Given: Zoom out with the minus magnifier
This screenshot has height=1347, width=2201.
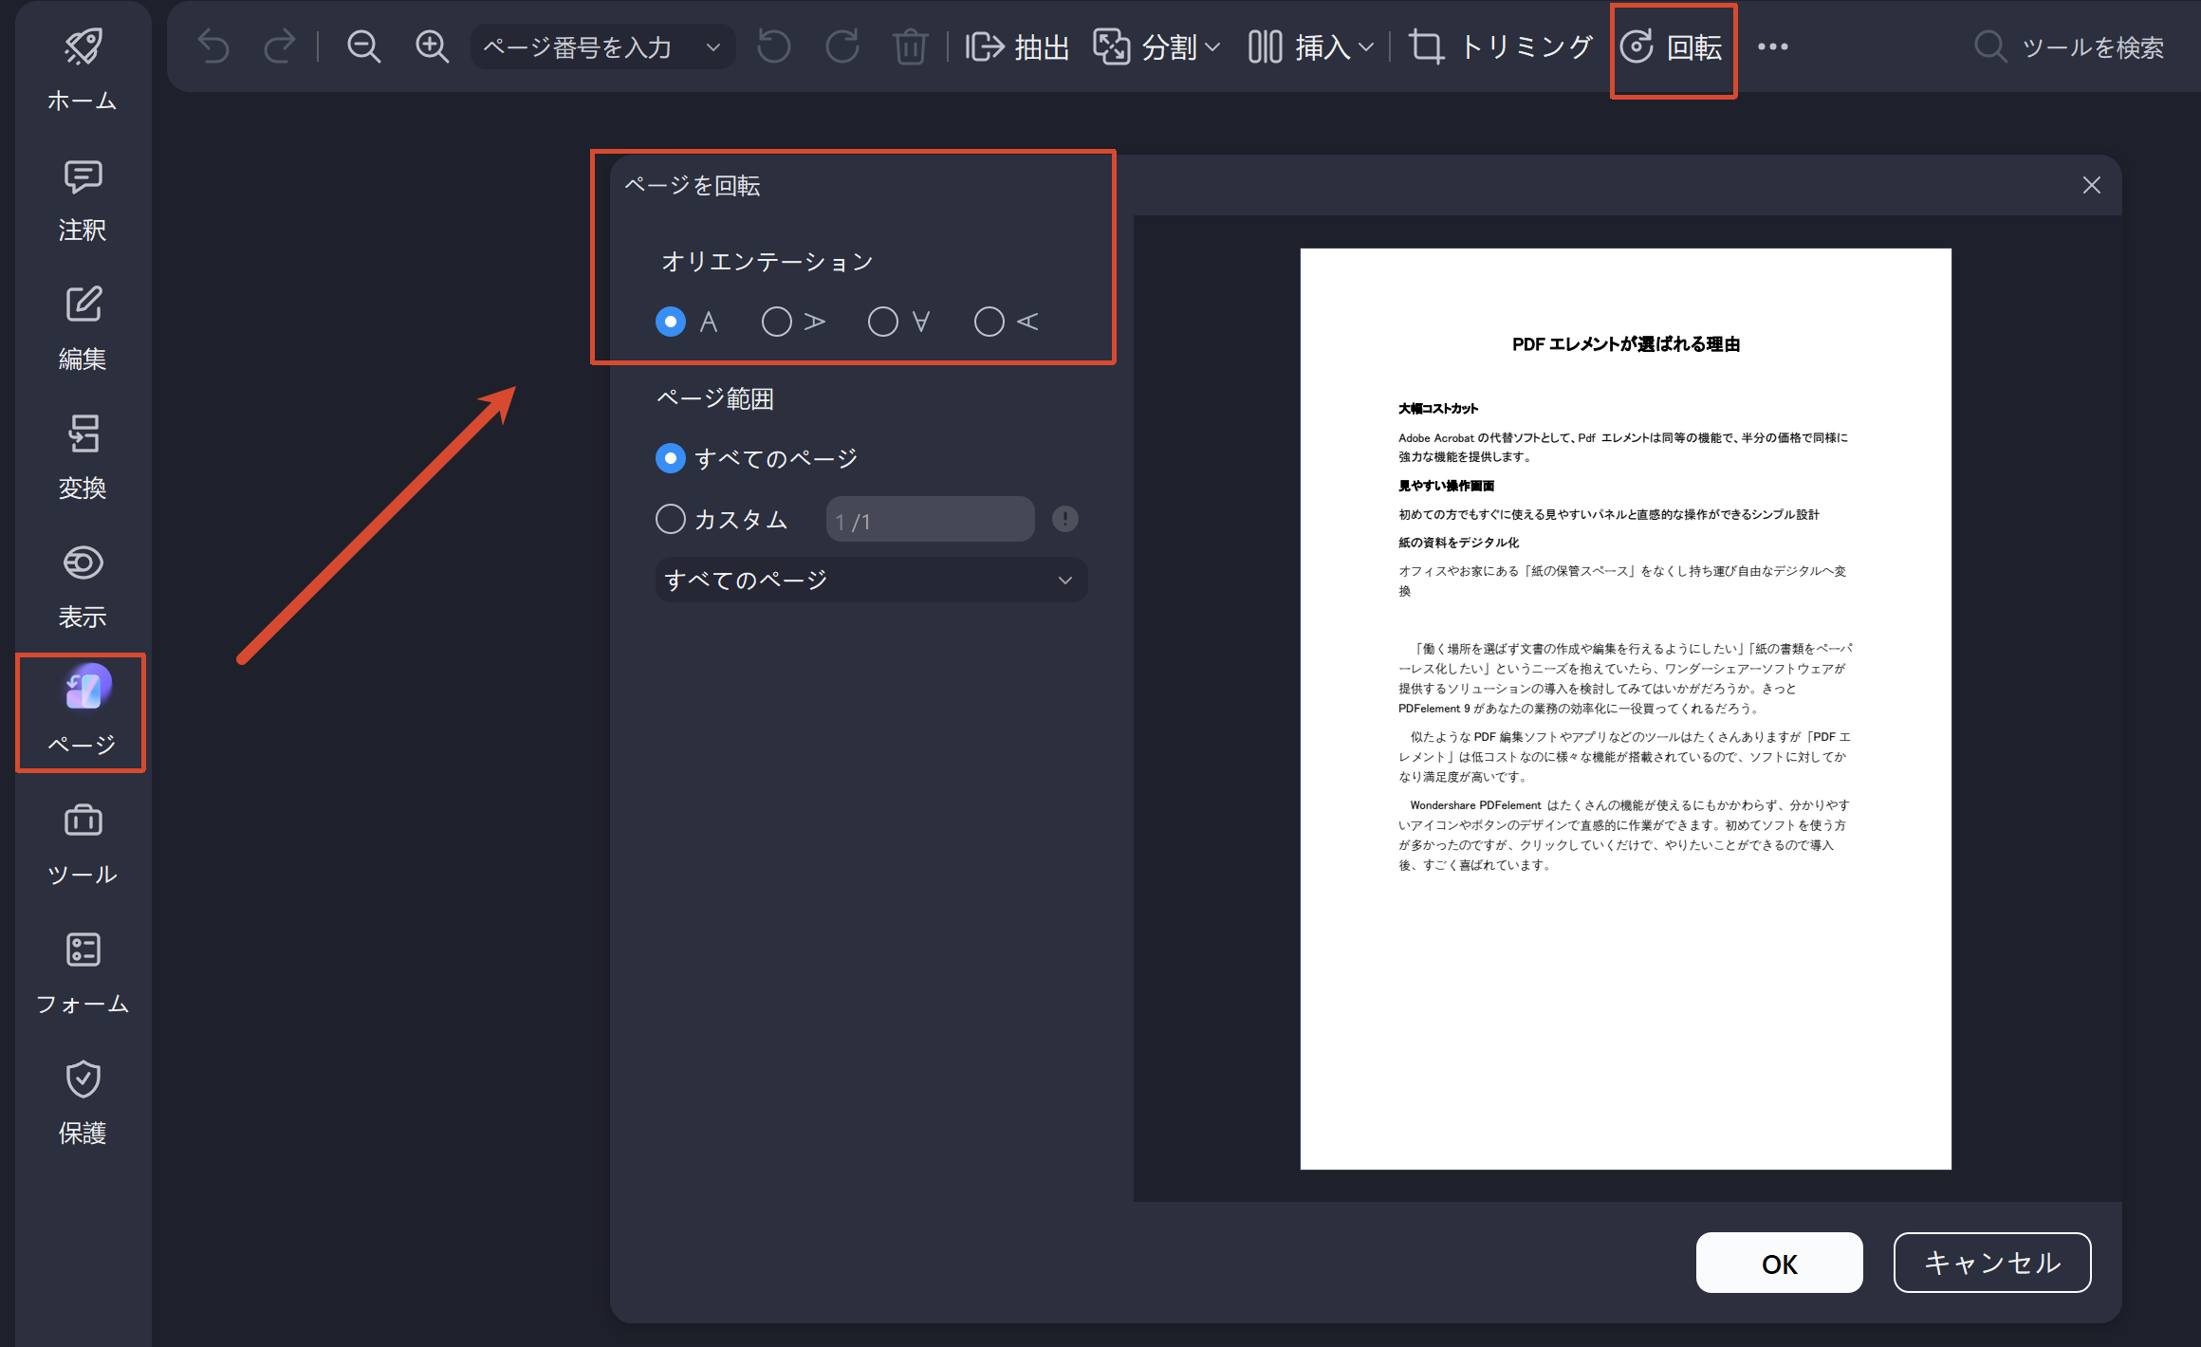Looking at the screenshot, I should [363, 46].
